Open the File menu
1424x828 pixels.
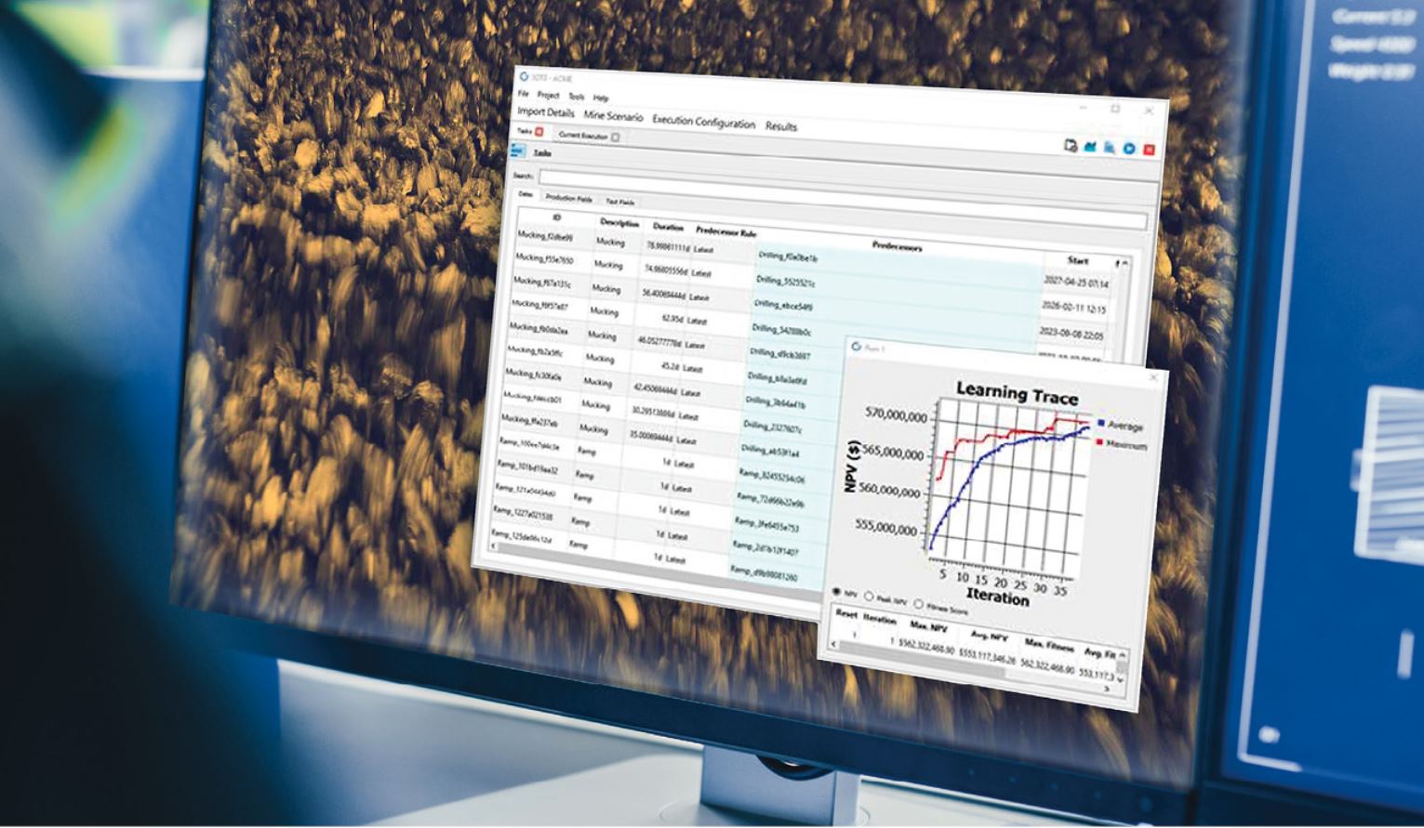523,94
